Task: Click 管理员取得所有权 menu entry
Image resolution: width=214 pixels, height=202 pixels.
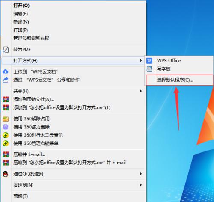Action: tap(73, 38)
